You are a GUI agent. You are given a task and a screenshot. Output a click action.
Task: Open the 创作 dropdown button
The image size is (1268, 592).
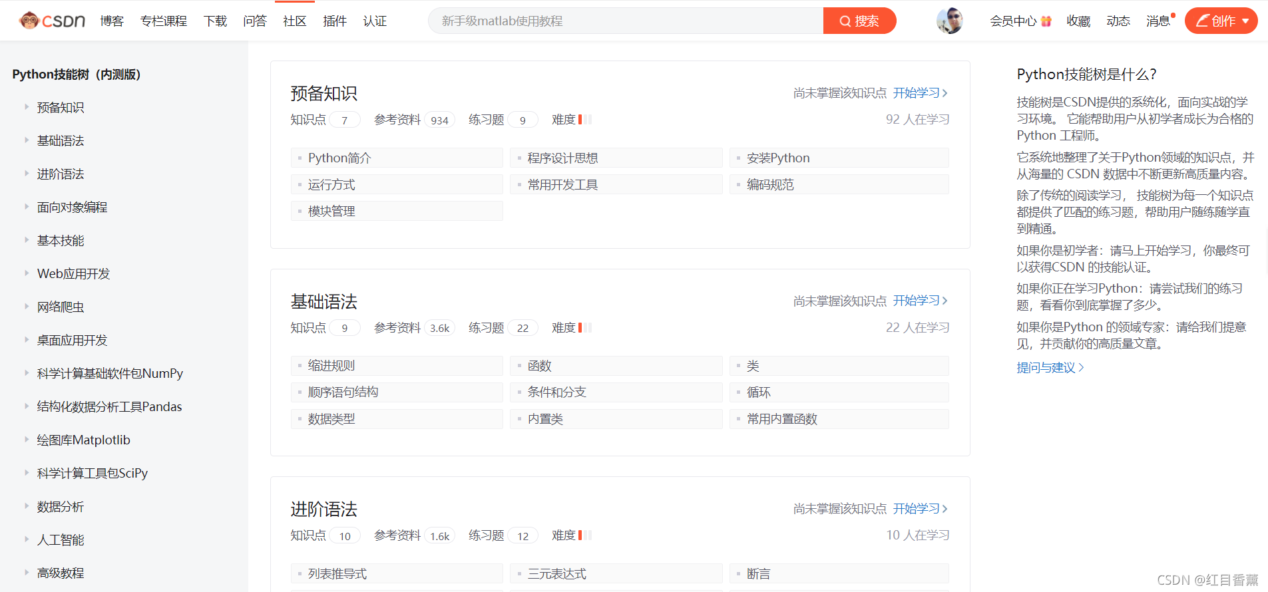[x=1221, y=21]
